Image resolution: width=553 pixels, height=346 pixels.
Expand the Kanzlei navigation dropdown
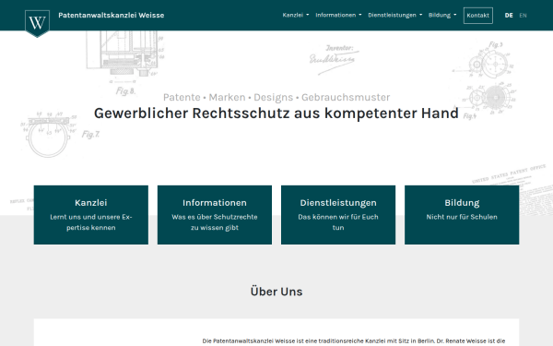pos(296,15)
